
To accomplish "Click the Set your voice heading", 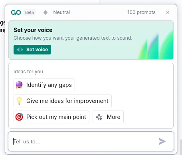I will [33, 30].
